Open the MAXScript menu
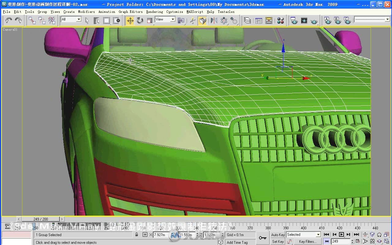Viewport: 392px width, 245px height. [195, 12]
